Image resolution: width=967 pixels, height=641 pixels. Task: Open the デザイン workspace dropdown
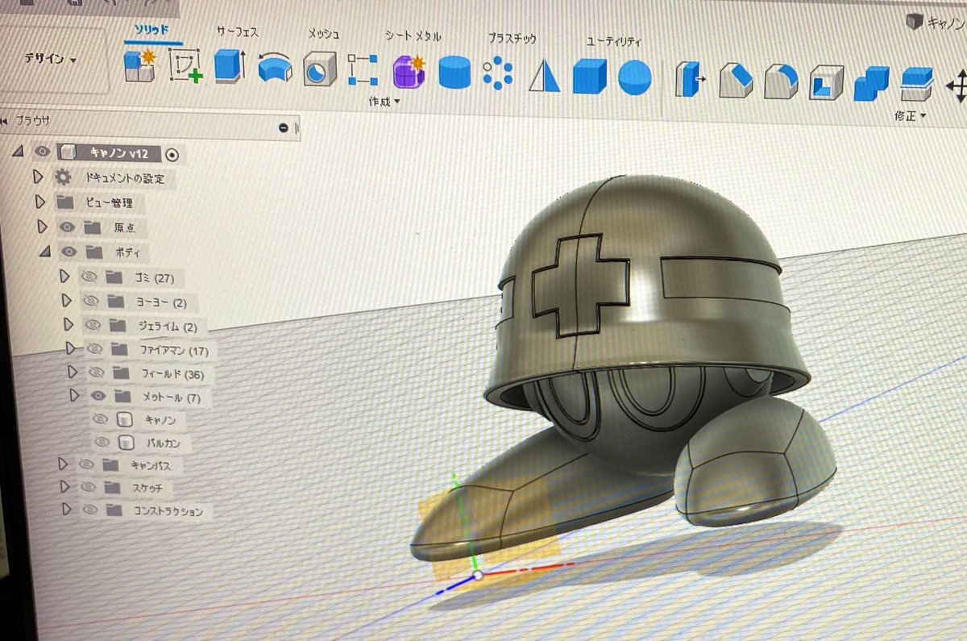point(51,60)
